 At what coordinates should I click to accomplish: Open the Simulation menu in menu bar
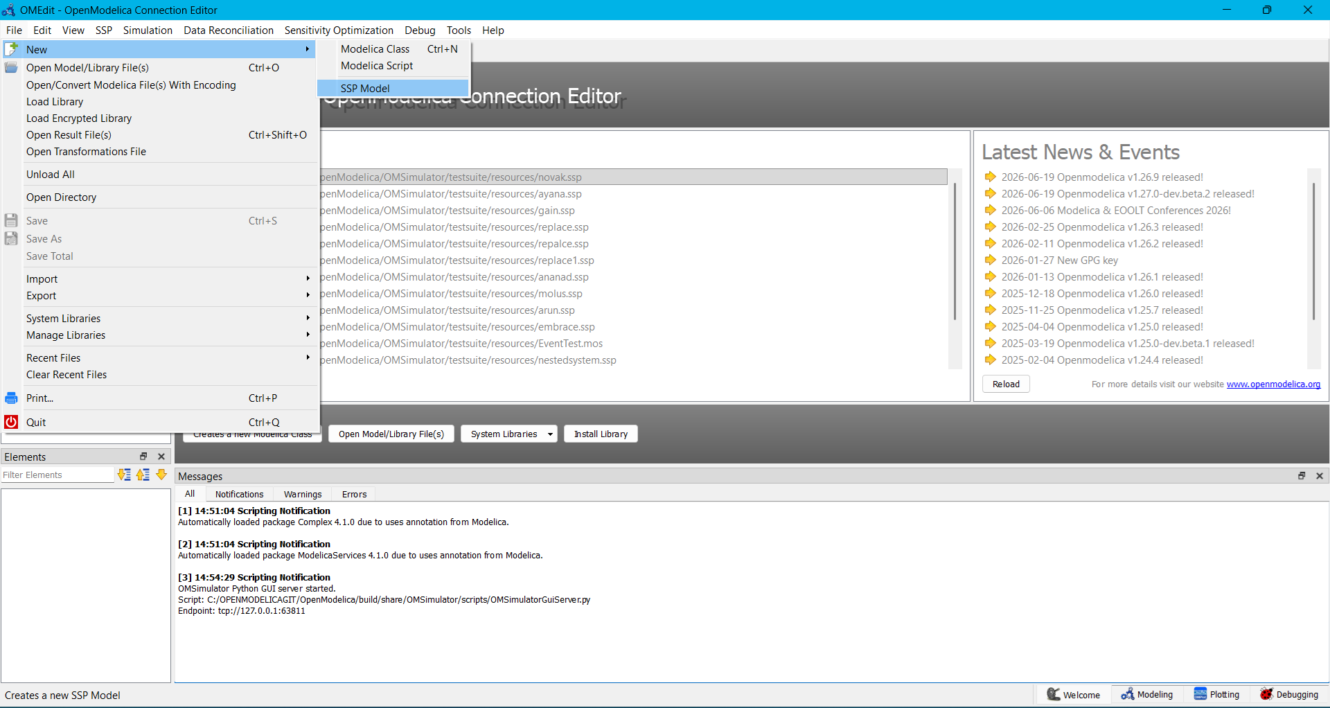click(148, 30)
